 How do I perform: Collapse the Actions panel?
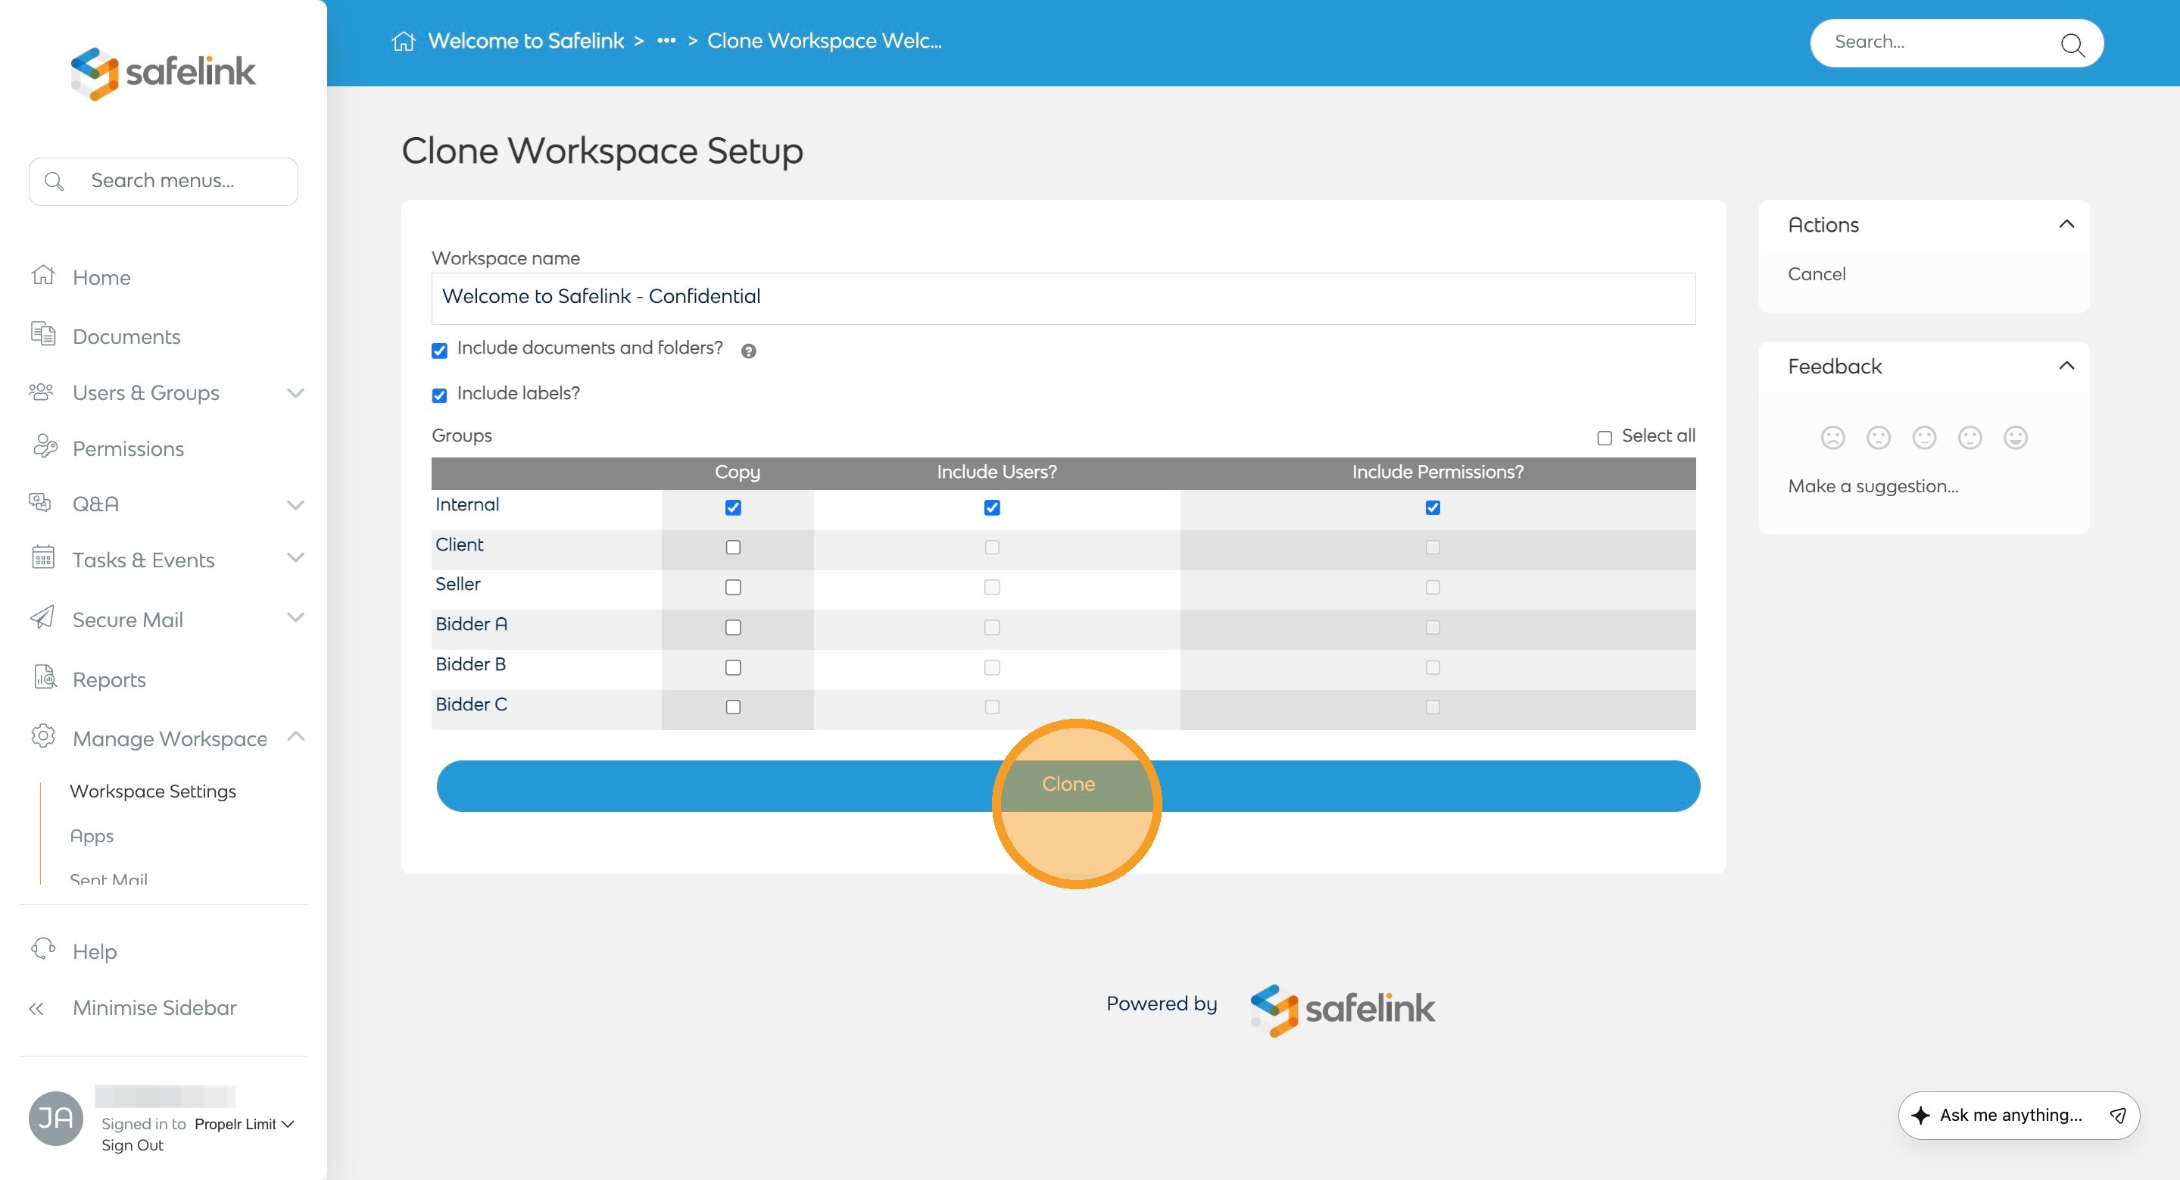2066,224
